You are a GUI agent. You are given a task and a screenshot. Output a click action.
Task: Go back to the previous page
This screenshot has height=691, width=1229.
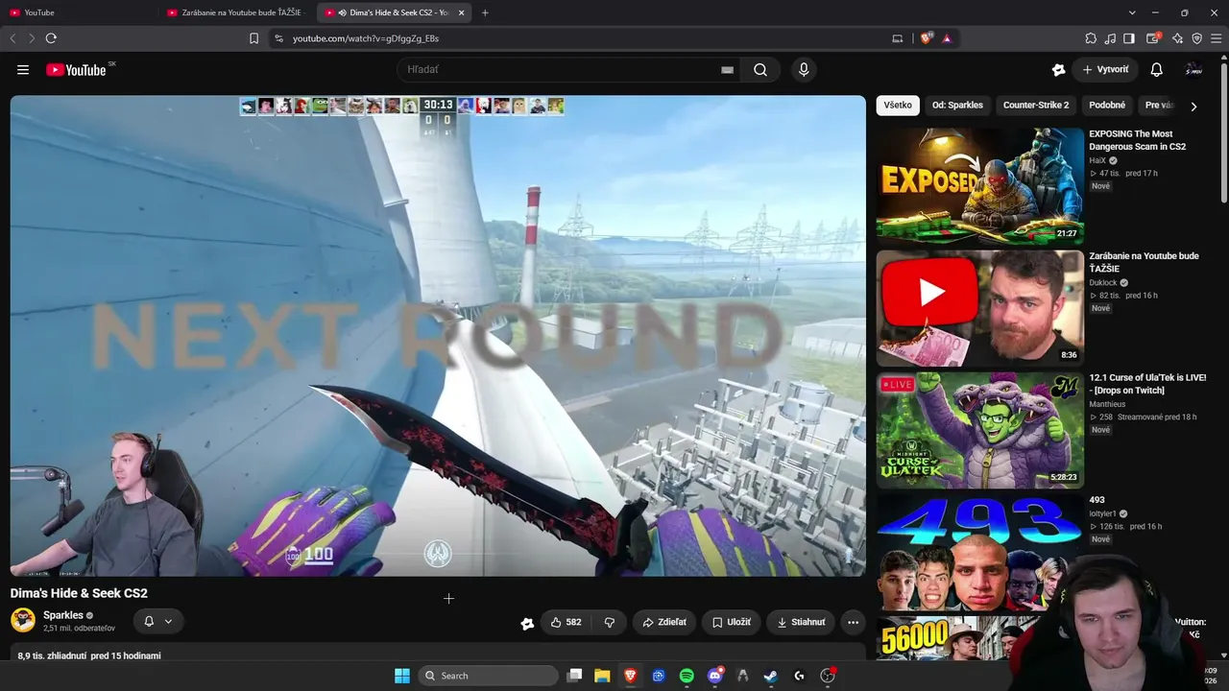[x=12, y=38]
